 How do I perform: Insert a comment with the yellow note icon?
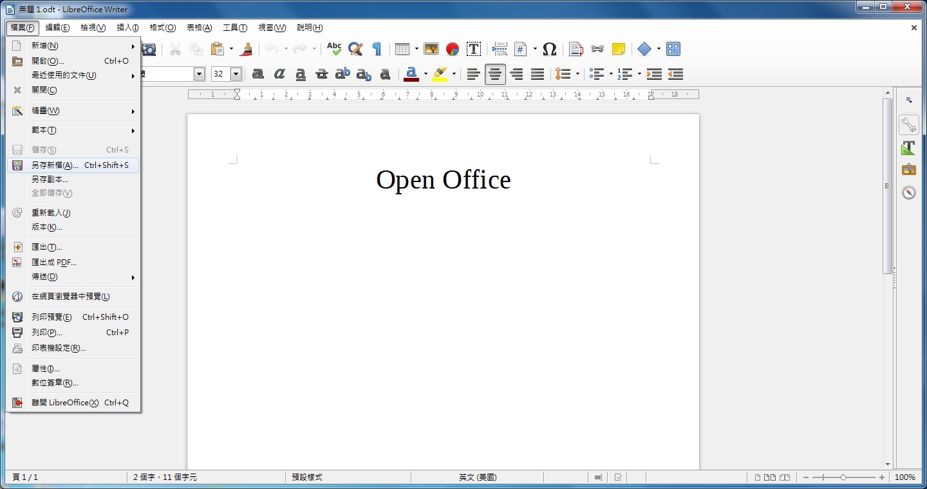click(x=618, y=49)
